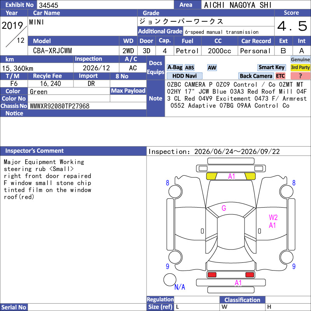Viewport: 311px width, 311px height.
Task: Select the Back Camera badge
Action: 256,76
